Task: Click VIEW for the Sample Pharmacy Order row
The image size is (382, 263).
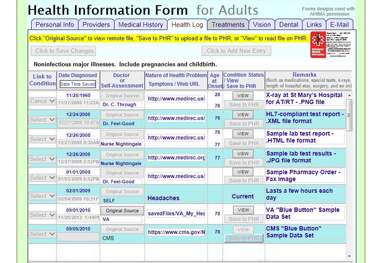Action: (243, 172)
